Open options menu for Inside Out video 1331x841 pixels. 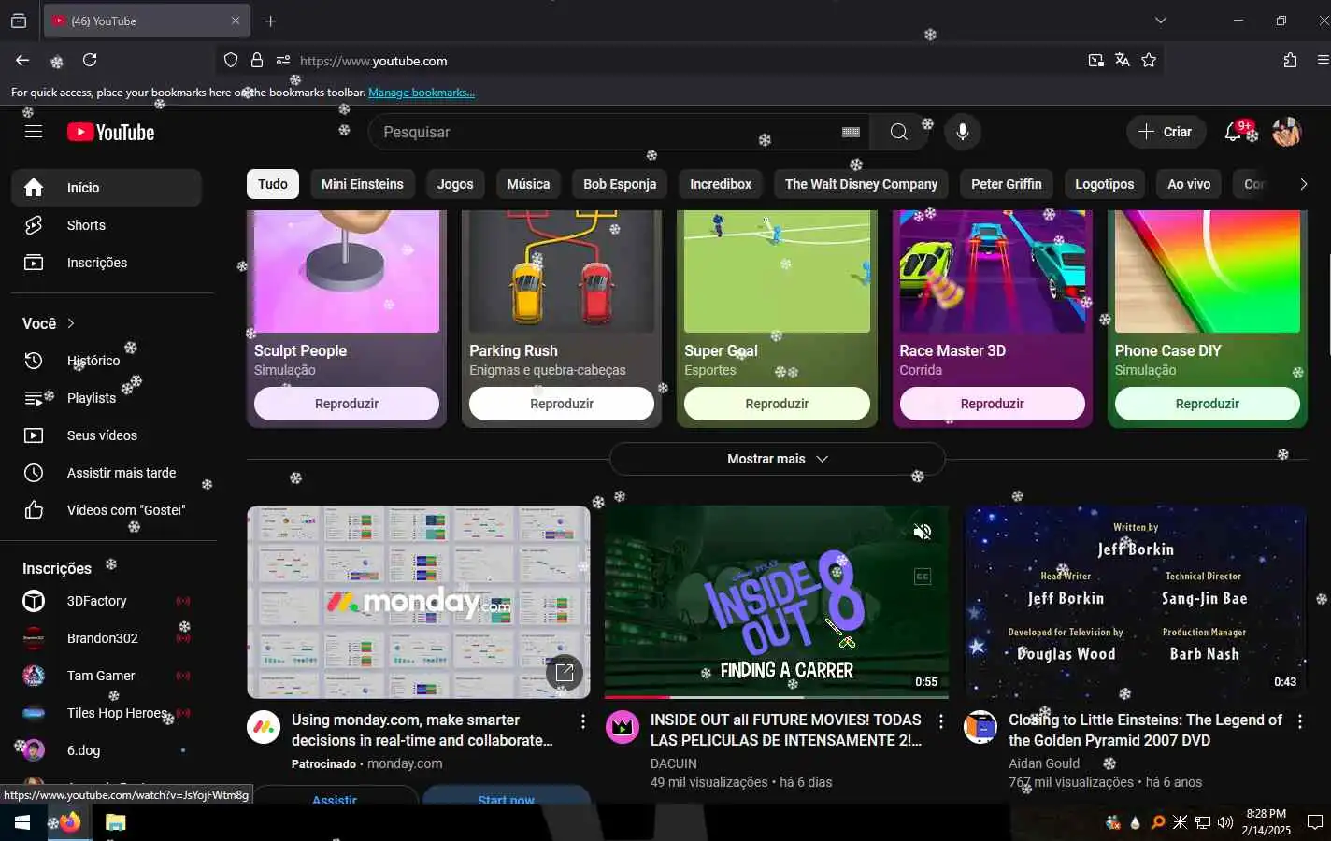point(941,721)
